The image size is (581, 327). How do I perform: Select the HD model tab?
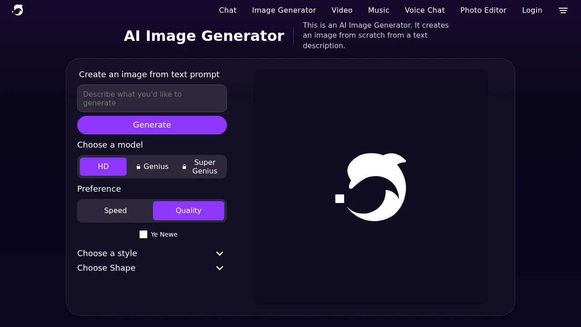(x=103, y=167)
